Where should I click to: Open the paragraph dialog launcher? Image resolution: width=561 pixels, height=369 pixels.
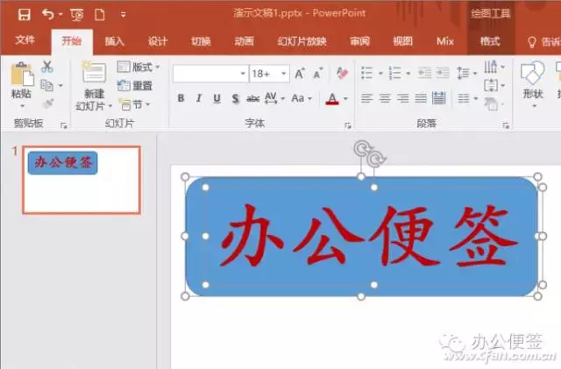tap(506, 125)
